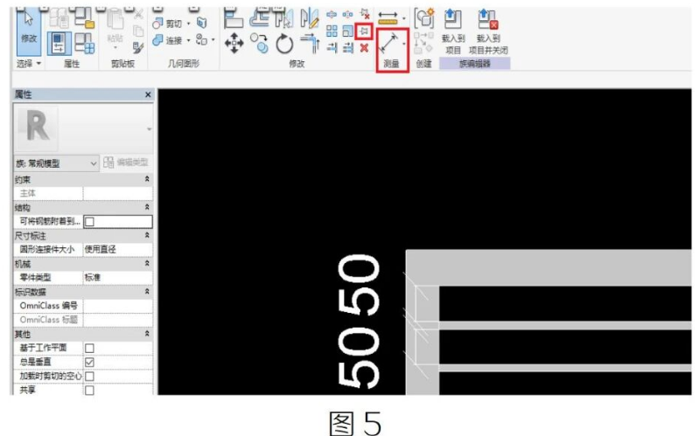Collapse the 约束 section

pyautogui.click(x=147, y=179)
